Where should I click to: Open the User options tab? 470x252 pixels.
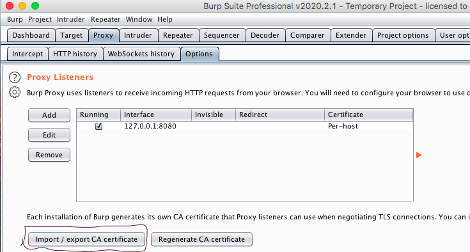[x=453, y=35]
